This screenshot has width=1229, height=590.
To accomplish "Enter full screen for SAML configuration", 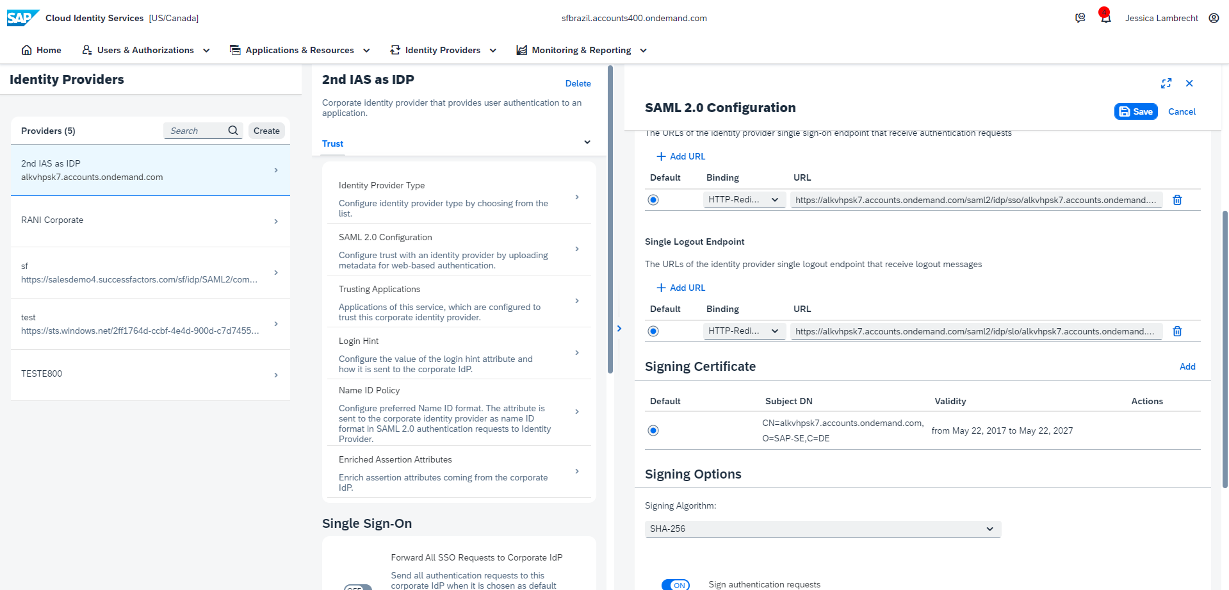I will pyautogui.click(x=1166, y=83).
